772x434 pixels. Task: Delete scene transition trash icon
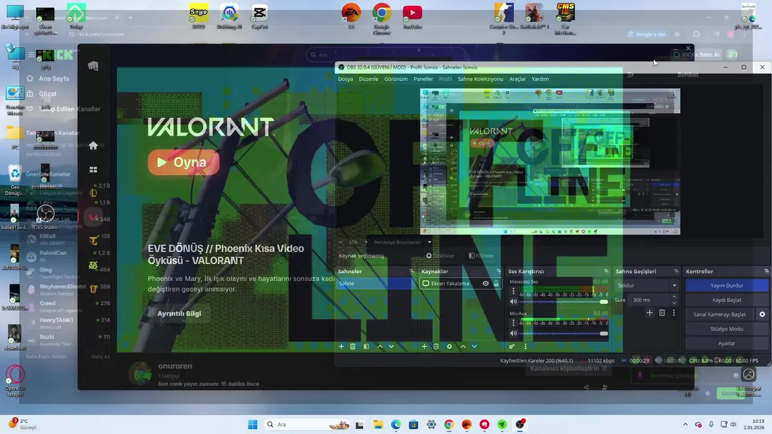(x=662, y=313)
